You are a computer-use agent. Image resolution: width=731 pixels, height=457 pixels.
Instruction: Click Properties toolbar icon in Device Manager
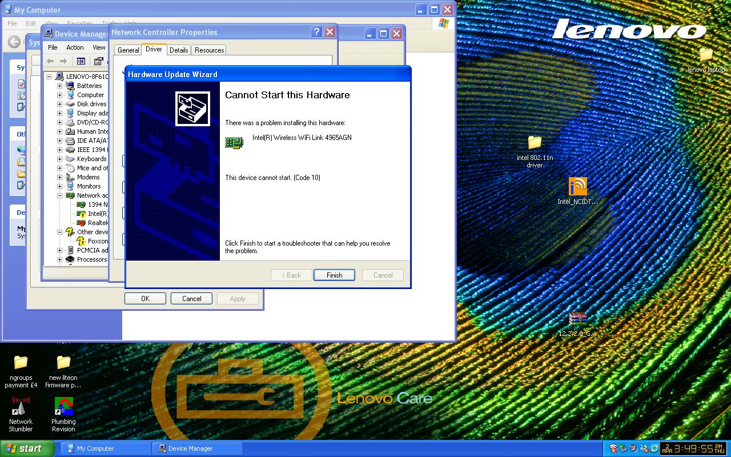click(x=98, y=61)
